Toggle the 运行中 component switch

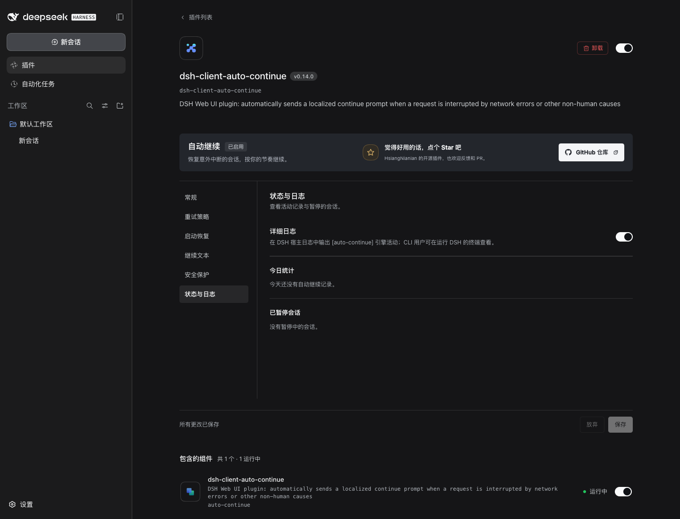[623, 492]
